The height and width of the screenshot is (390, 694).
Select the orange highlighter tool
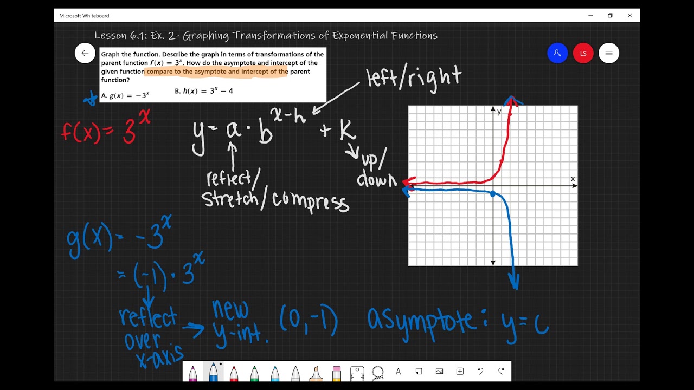click(316, 373)
